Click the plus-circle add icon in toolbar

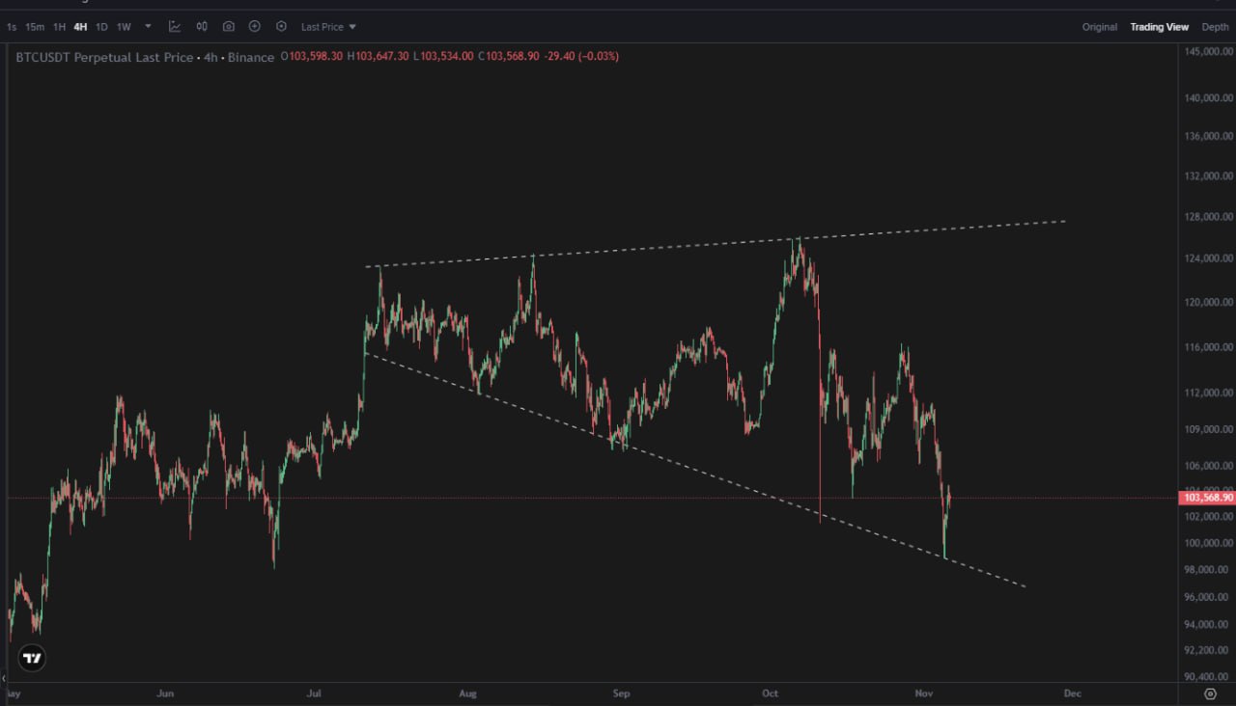click(255, 27)
